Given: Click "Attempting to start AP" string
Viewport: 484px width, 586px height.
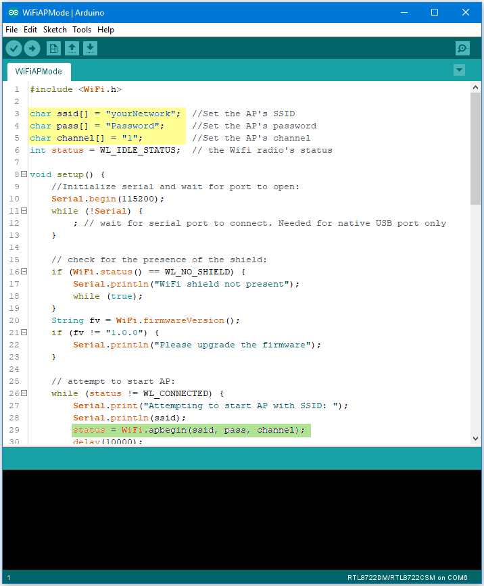Looking at the screenshot, I should coord(241,406).
